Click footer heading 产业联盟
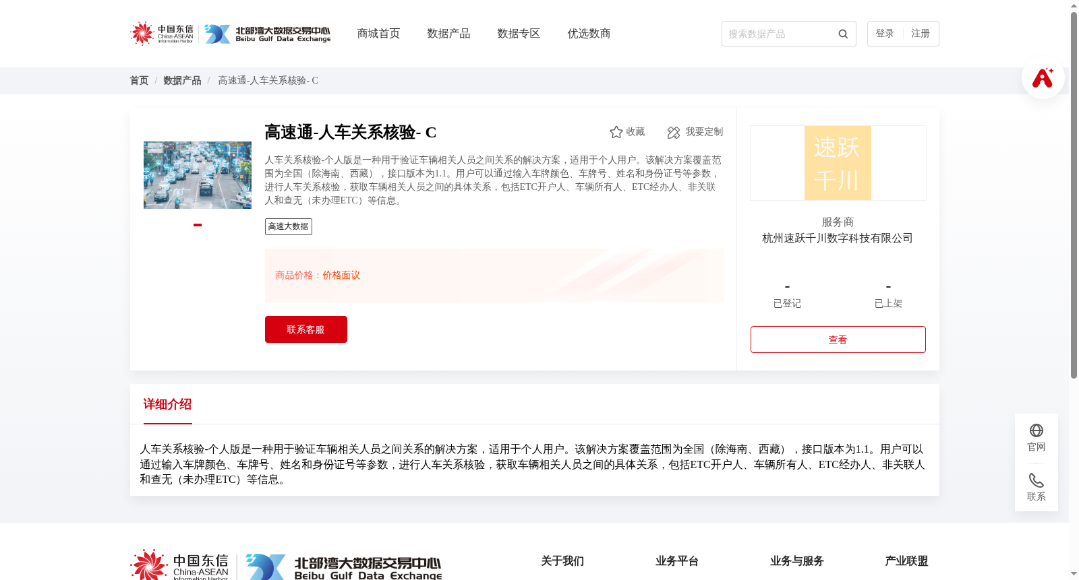Viewport: 1079px width, 580px height. point(906,561)
